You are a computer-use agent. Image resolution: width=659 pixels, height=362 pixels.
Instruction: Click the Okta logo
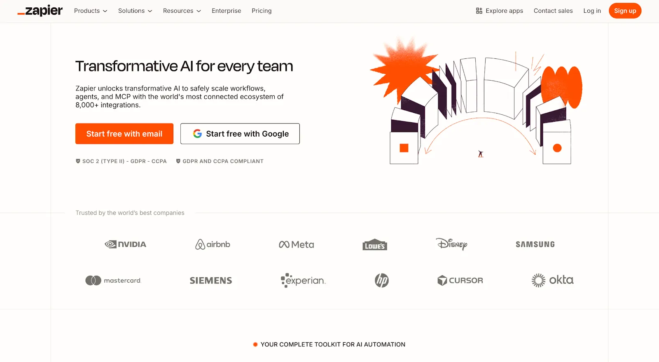click(x=552, y=280)
